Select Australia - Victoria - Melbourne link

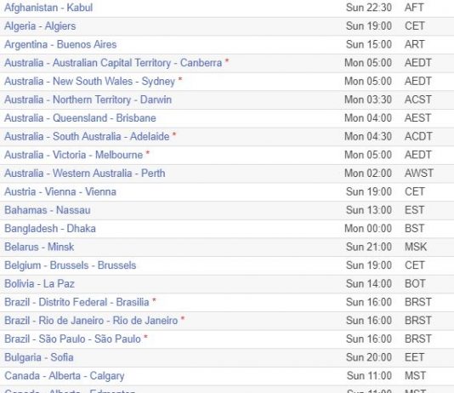74,155
